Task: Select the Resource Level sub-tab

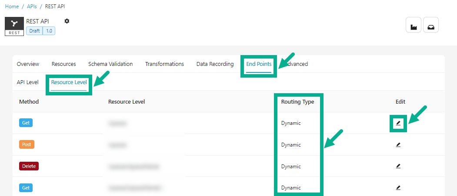Action: point(69,82)
